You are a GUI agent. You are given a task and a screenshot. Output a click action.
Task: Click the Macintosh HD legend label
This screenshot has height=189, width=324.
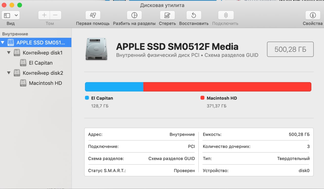coord(222,98)
